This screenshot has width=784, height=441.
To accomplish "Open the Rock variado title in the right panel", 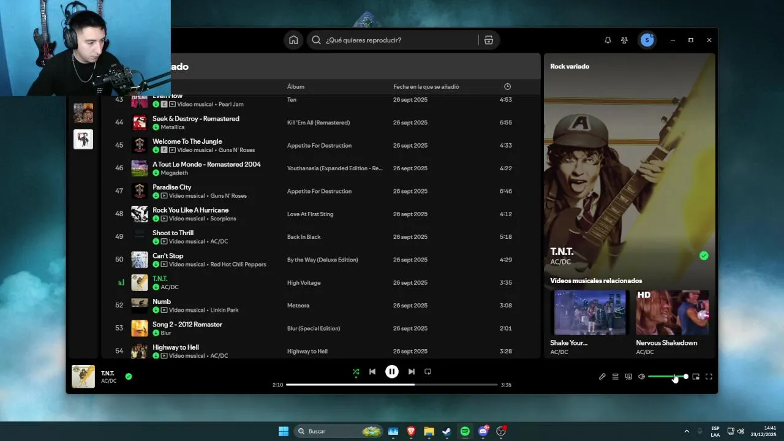I will tap(570, 66).
